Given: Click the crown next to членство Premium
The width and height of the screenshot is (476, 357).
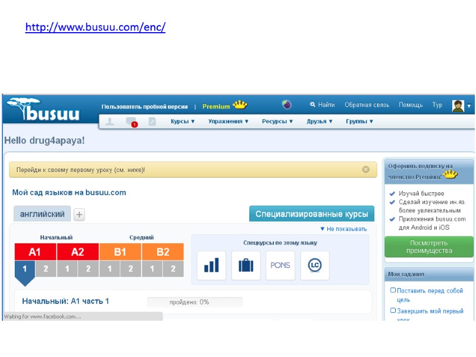Looking at the screenshot, I should coord(450,174).
